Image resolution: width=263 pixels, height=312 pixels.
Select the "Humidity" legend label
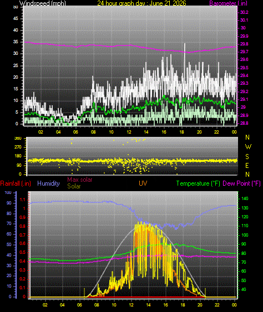coord(48,183)
